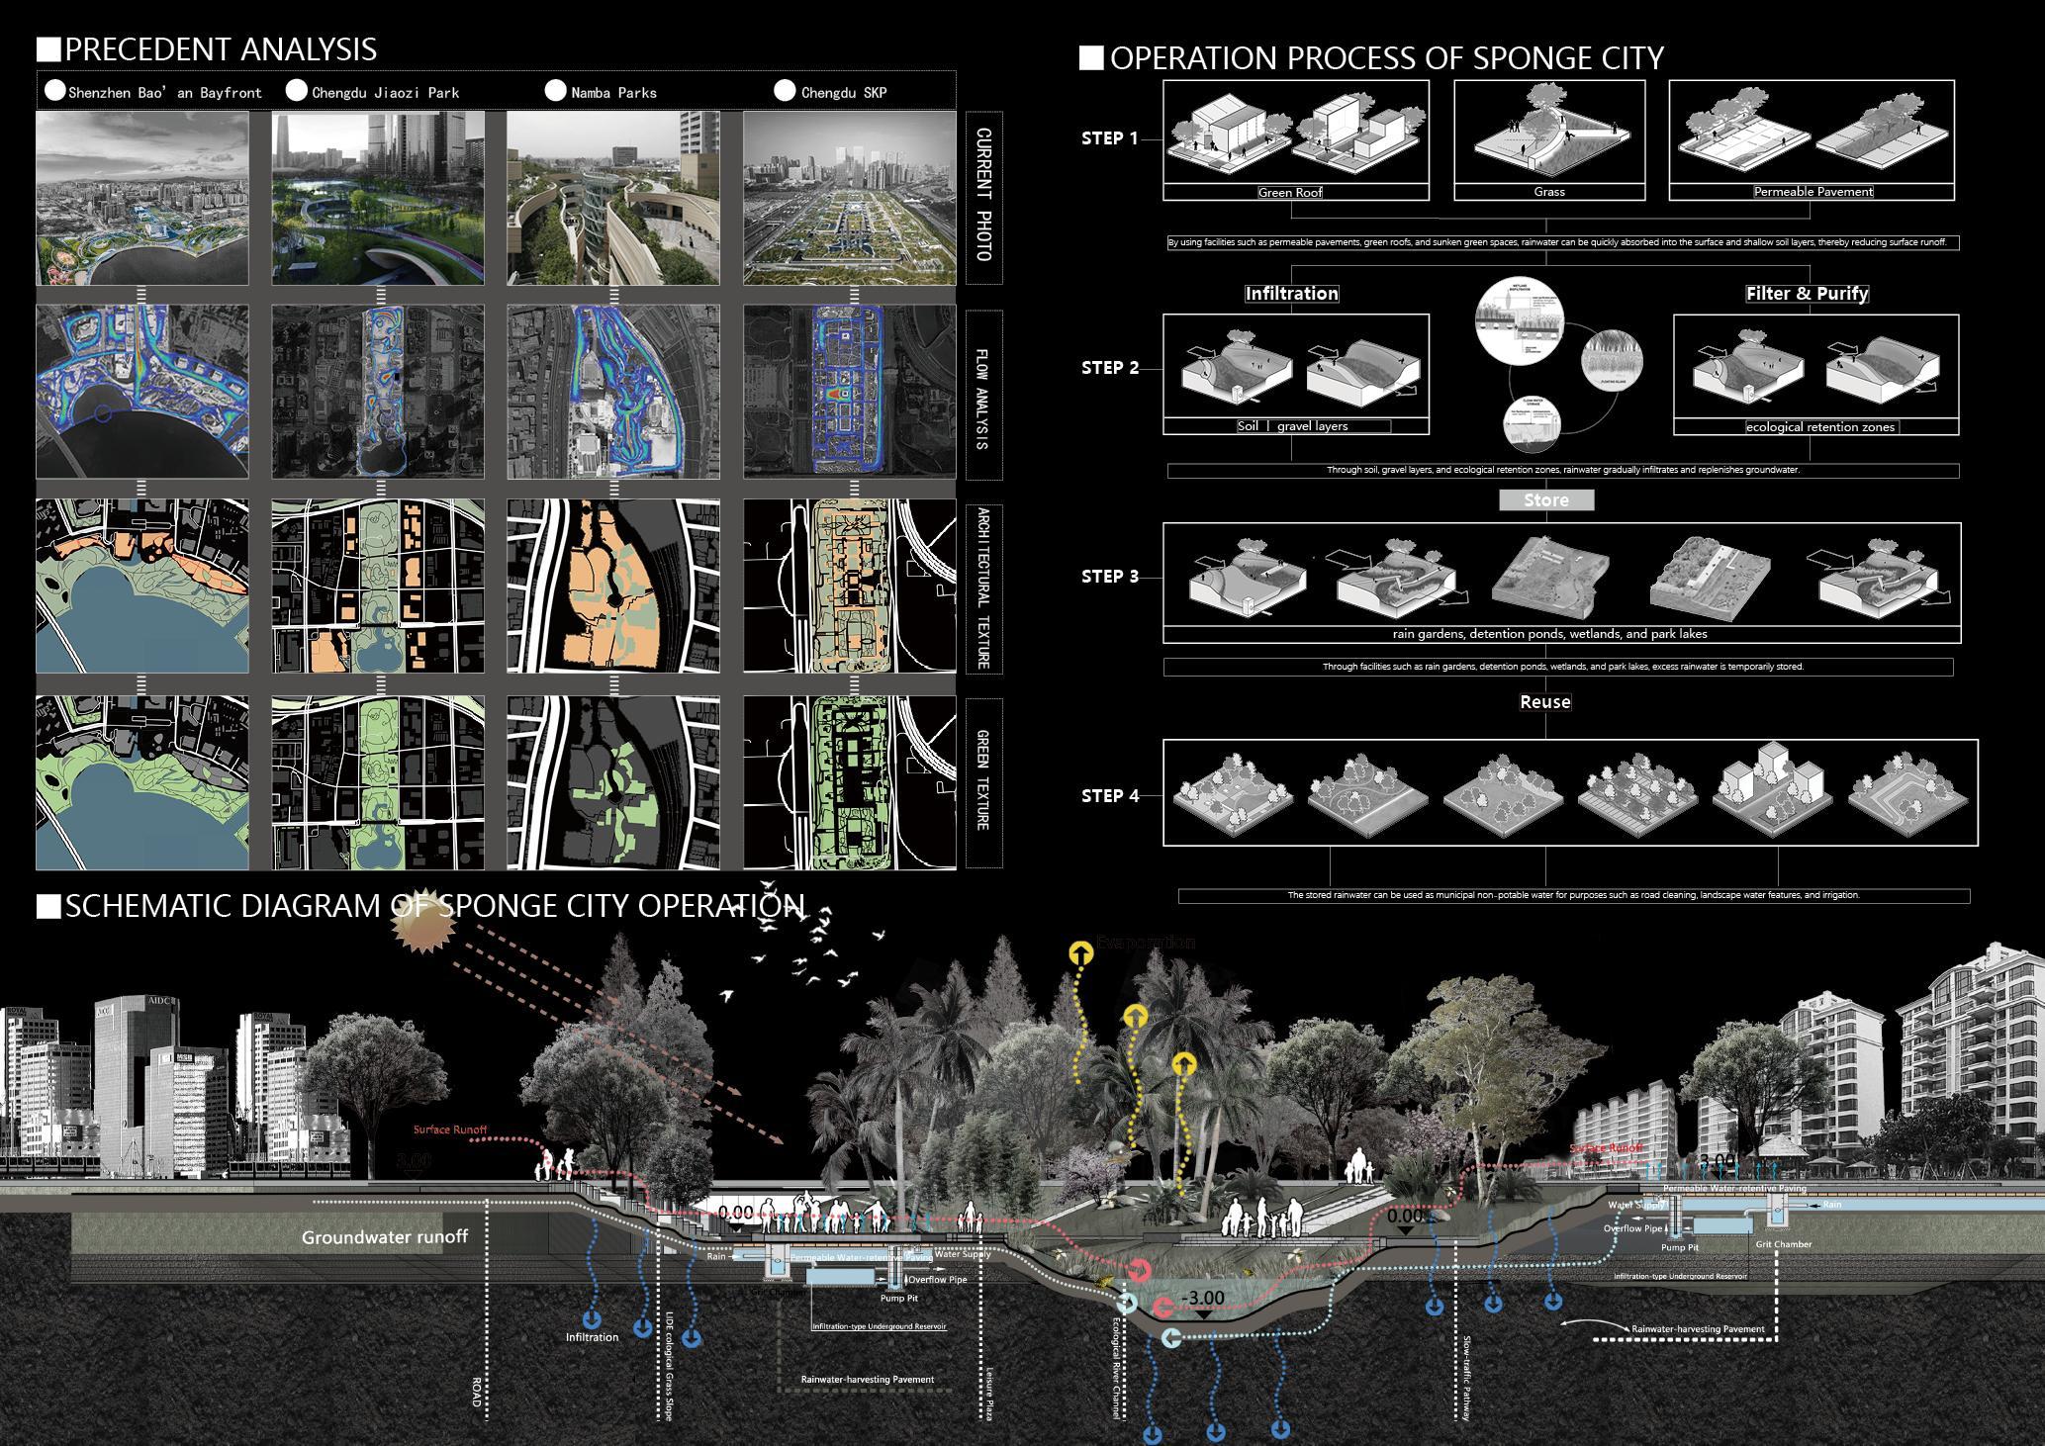Click the light blue left-arrow under the river channel
This screenshot has width=2045, height=1446.
click(1170, 1339)
